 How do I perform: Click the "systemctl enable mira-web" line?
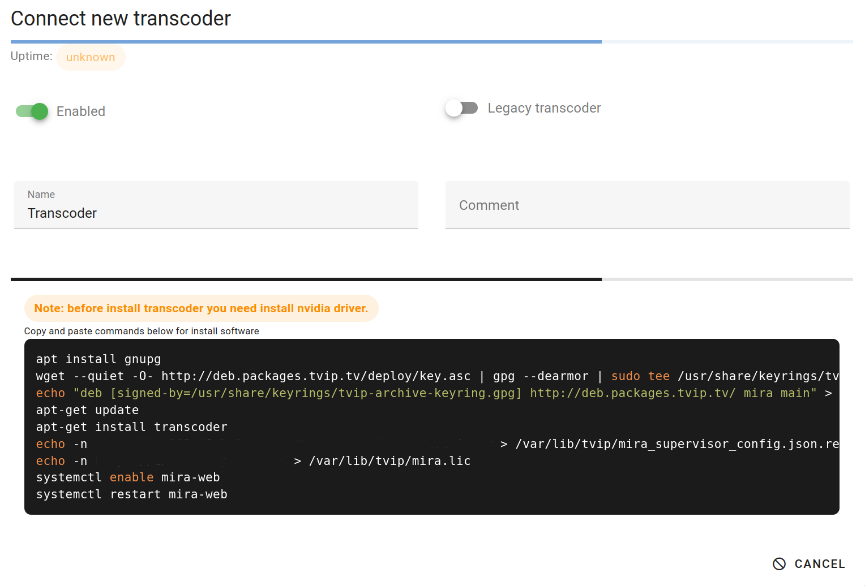click(128, 477)
